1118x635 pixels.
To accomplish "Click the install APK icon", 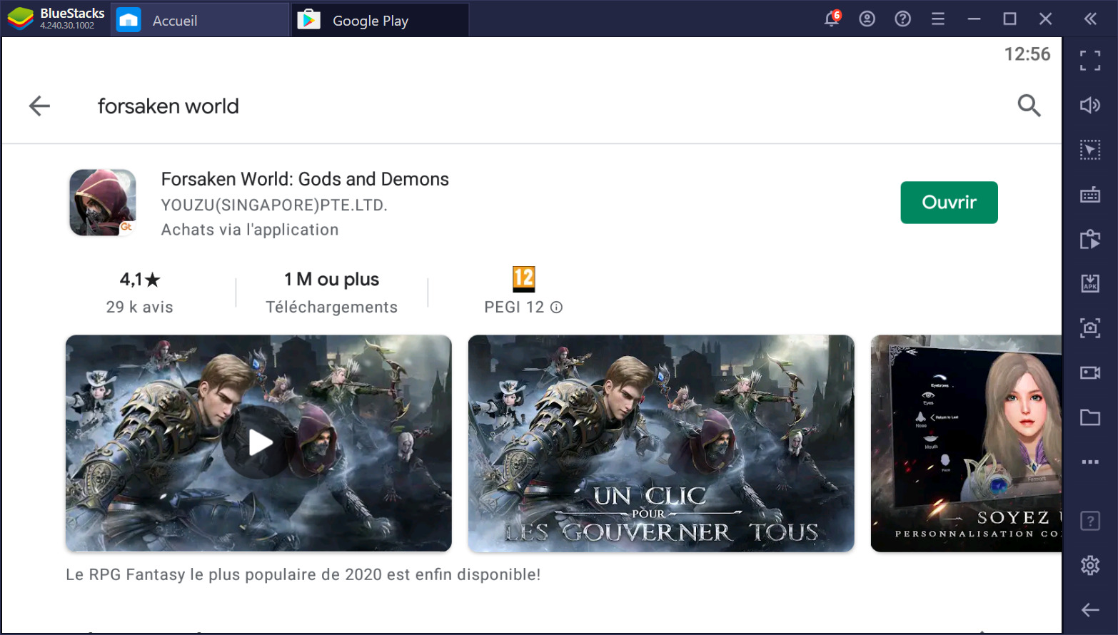I will click(x=1090, y=283).
